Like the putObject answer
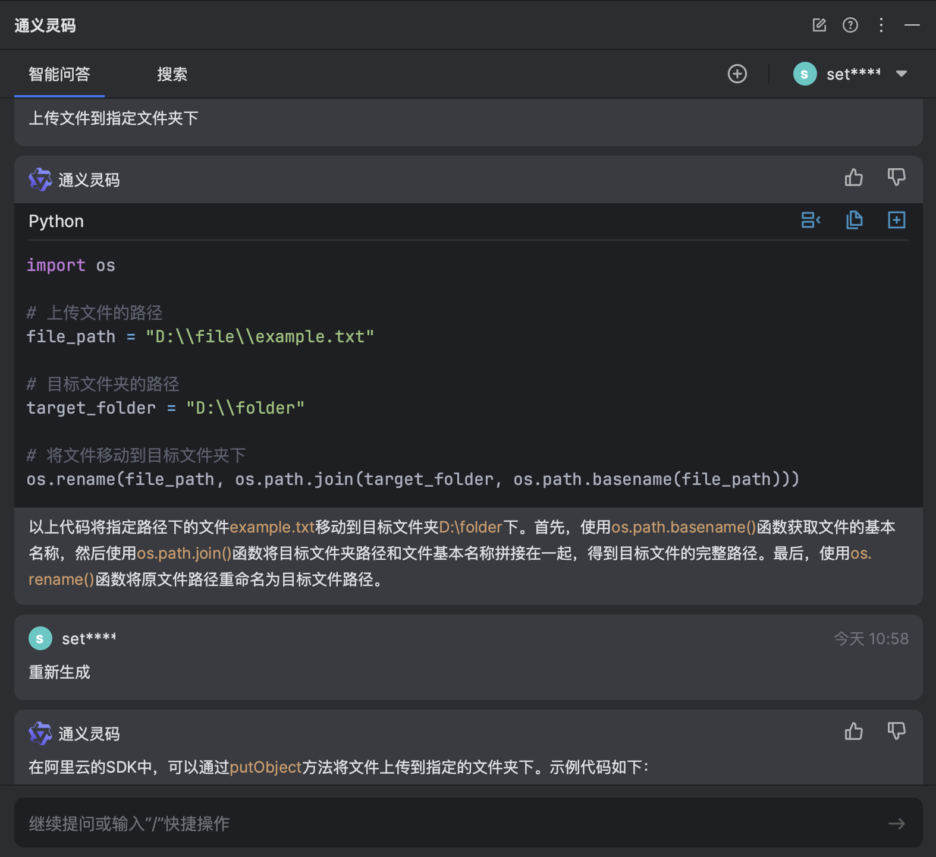Image resolution: width=936 pixels, height=857 pixels. (x=854, y=731)
